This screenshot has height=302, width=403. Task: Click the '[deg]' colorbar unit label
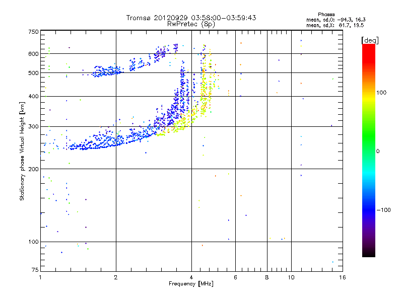[370, 40]
